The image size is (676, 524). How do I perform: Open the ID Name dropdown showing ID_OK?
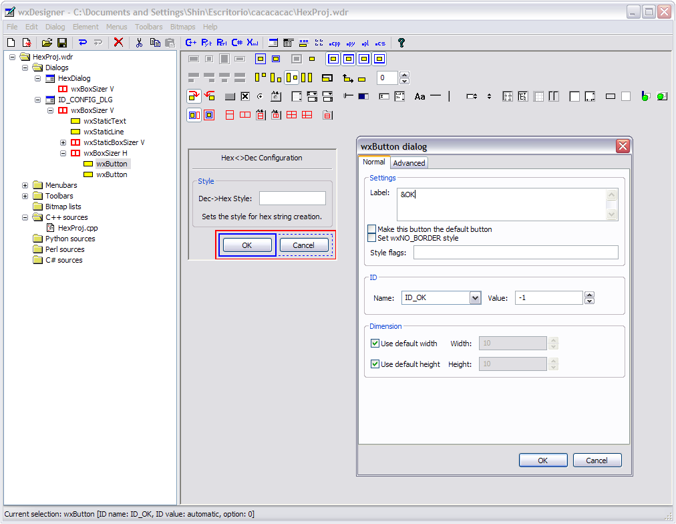pos(475,298)
